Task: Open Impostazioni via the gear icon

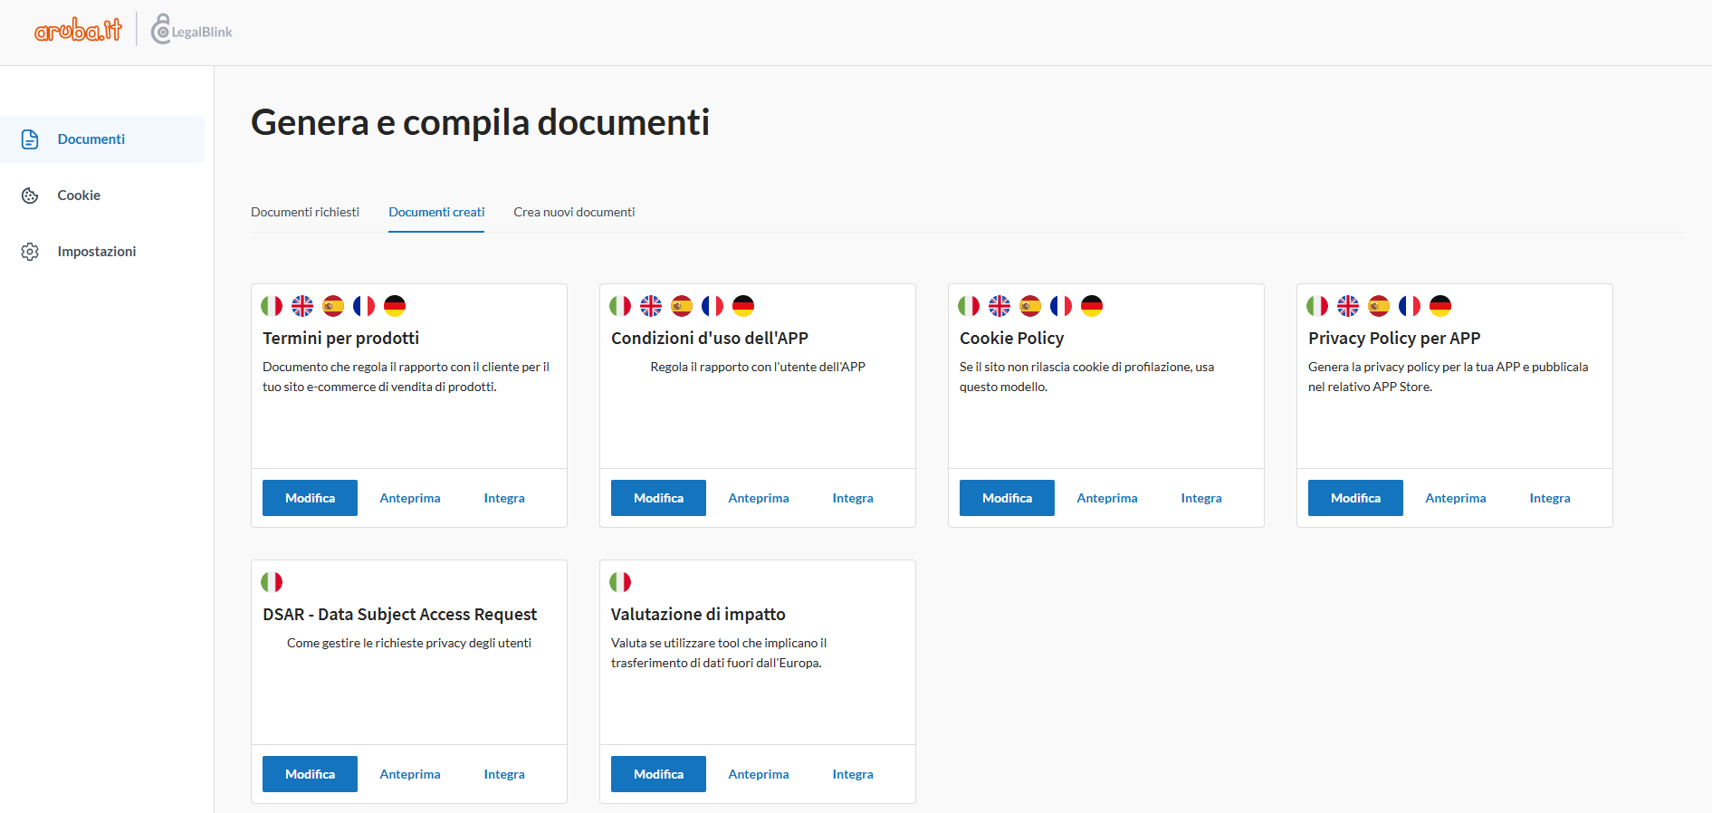Action: [30, 252]
